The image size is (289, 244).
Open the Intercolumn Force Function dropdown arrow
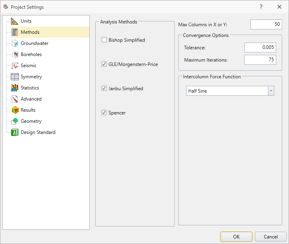[271, 91]
